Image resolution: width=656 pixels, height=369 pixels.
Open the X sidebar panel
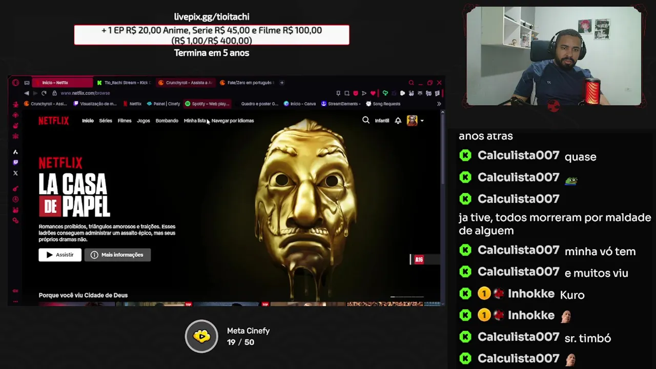point(15,173)
